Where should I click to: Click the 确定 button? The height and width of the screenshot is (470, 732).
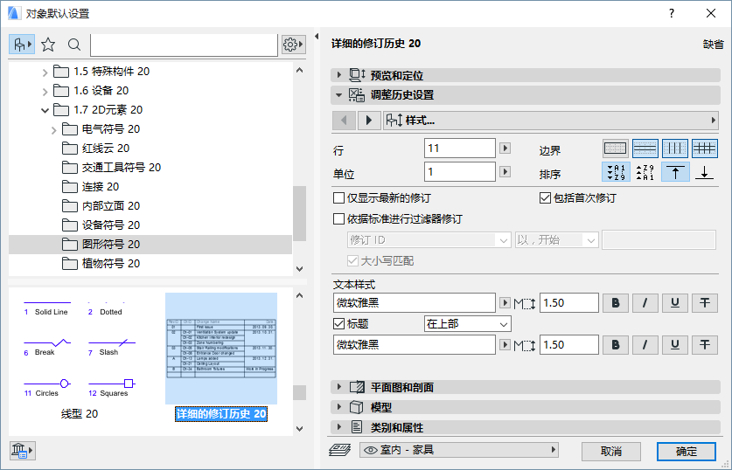pyautogui.click(x=687, y=452)
